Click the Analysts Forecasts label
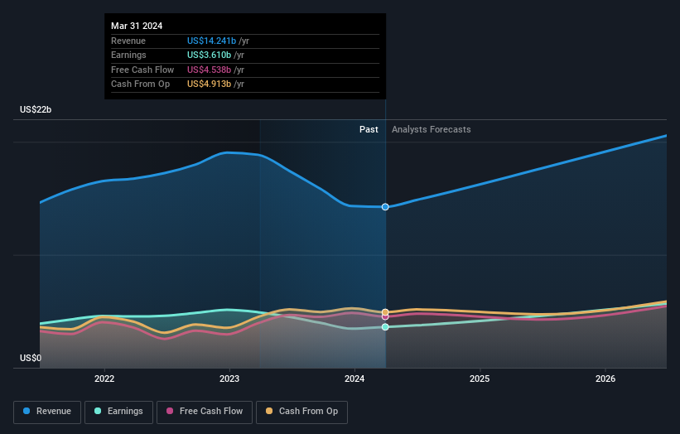The image size is (680, 434). point(431,130)
